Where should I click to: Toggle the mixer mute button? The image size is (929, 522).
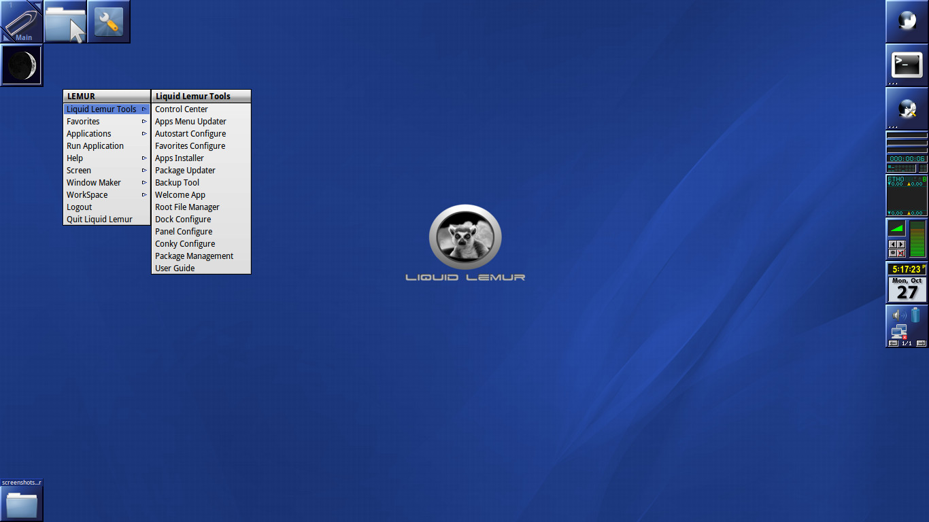(901, 253)
